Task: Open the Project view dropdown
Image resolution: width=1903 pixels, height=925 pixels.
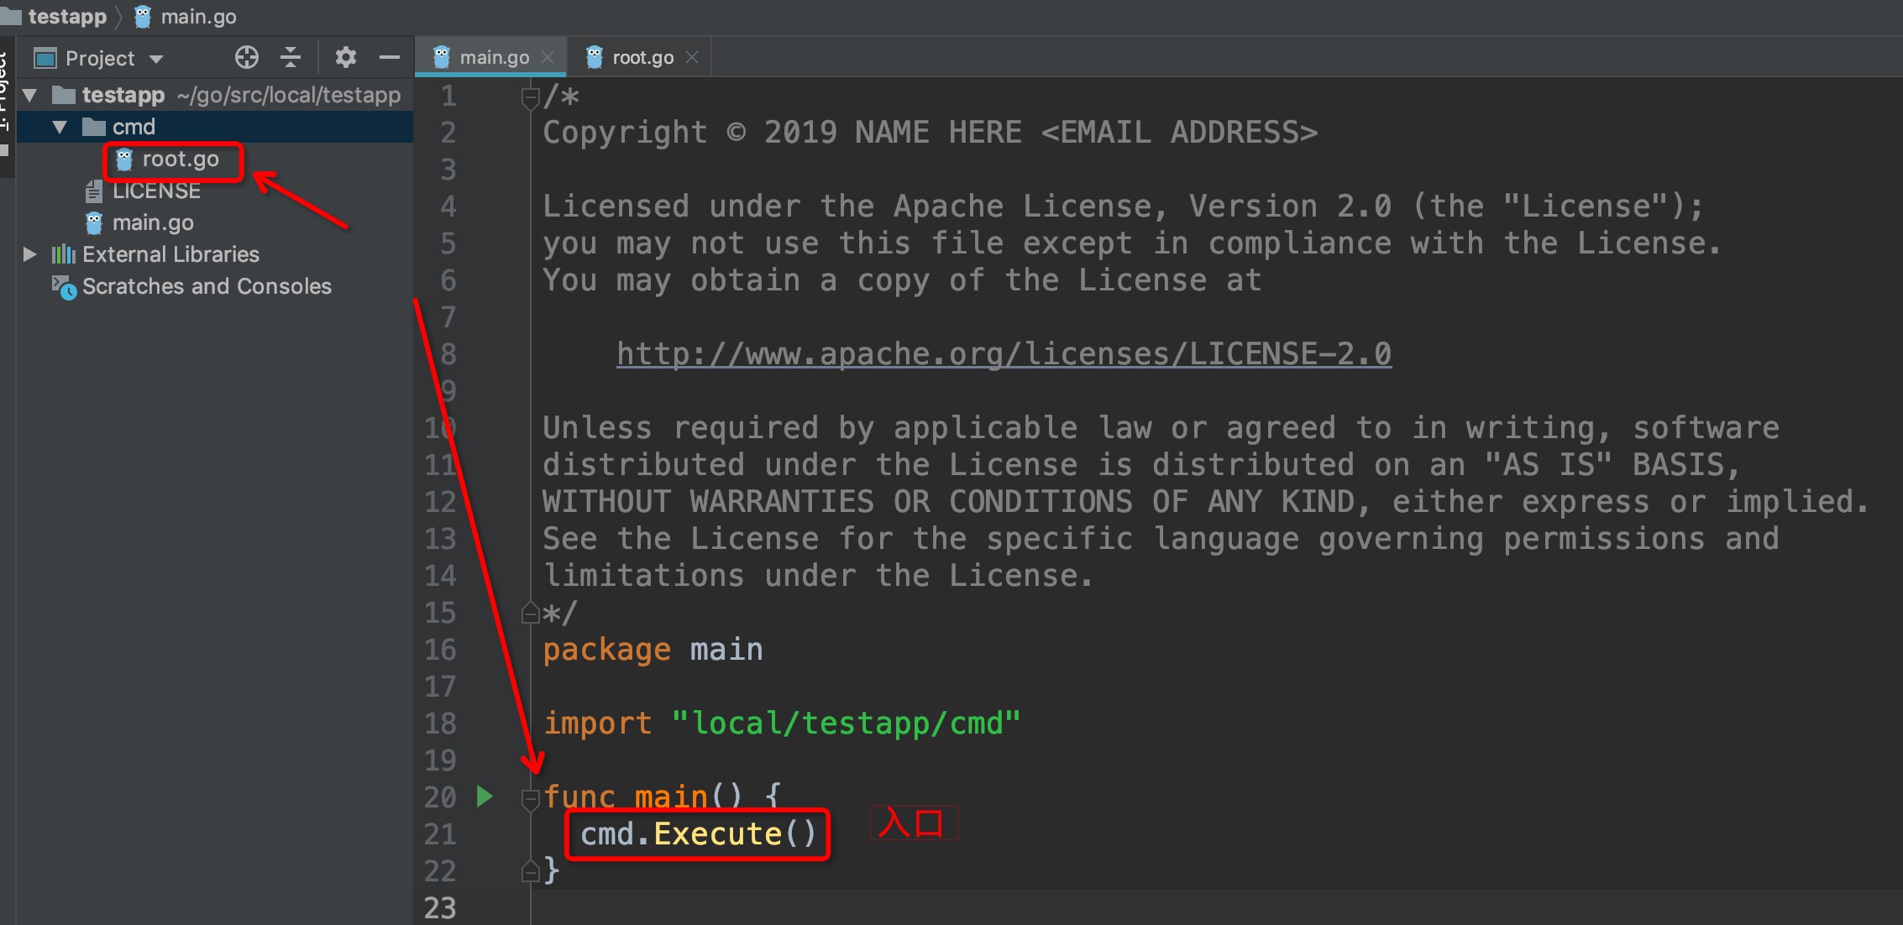Action: point(156,59)
